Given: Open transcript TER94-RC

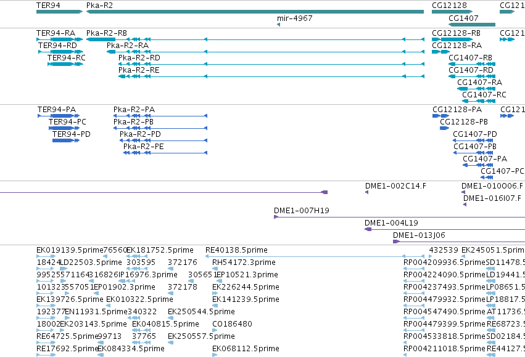Looking at the screenshot, I should click(65, 64).
